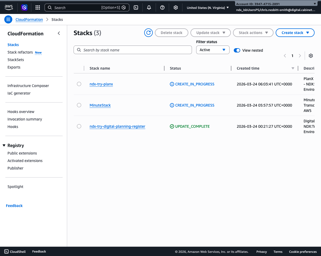Viewport: 321px width, 256px height.
Task: Open table preferences gear above the stack list
Action: pyautogui.click(x=311, y=55)
